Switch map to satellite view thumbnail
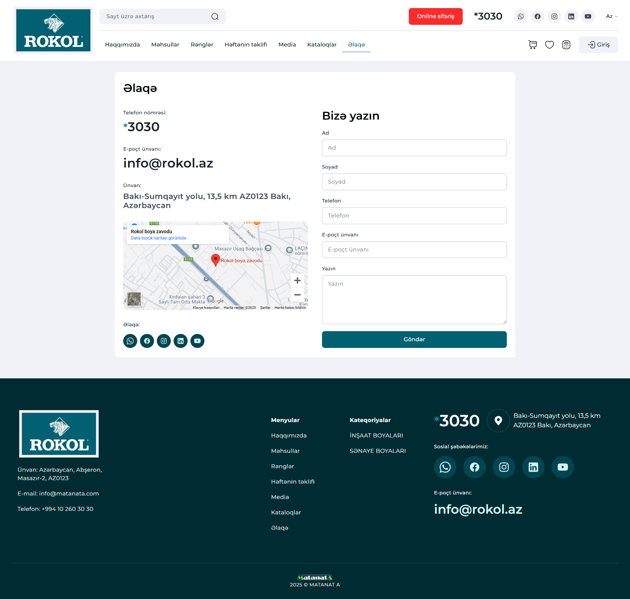The image size is (630, 599). tap(134, 299)
